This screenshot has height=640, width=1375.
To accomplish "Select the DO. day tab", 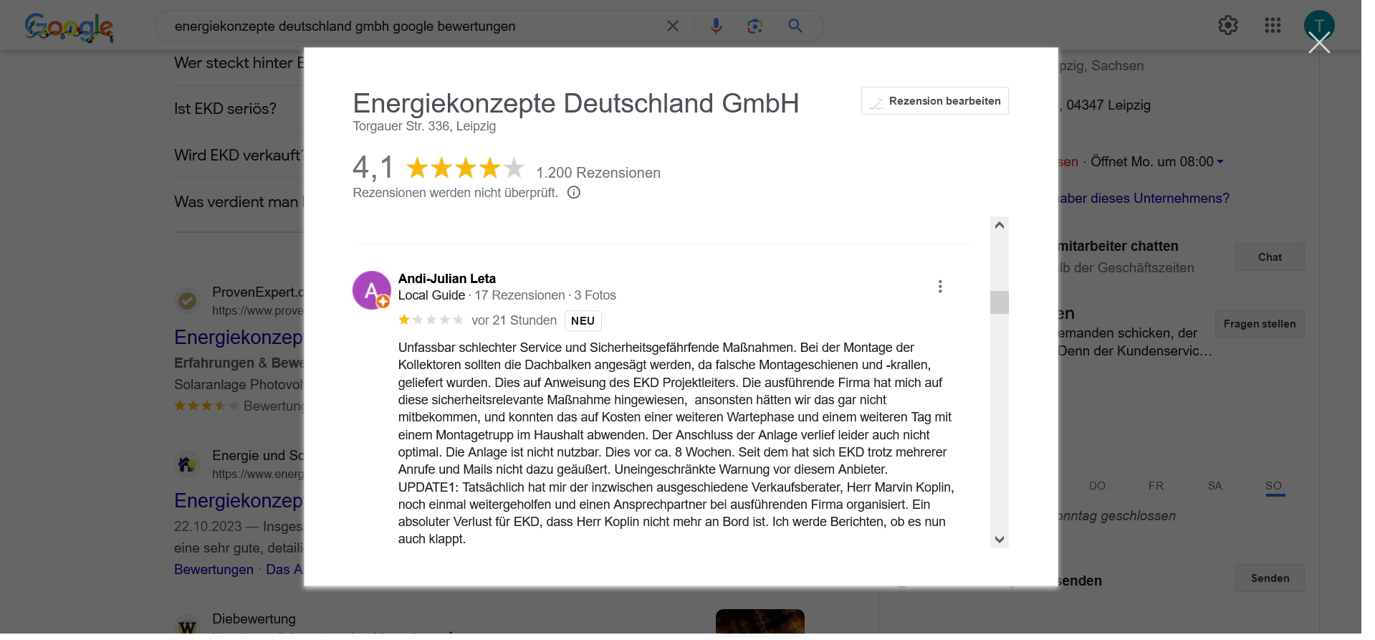I will tap(1098, 486).
